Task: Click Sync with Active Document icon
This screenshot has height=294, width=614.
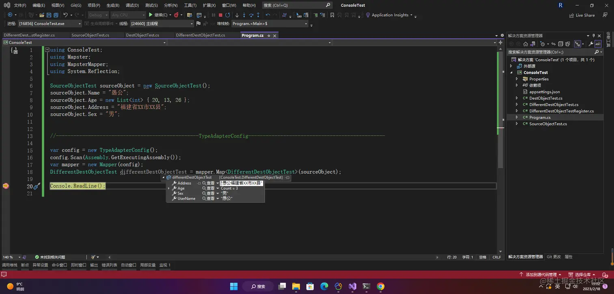Action: pos(553,44)
